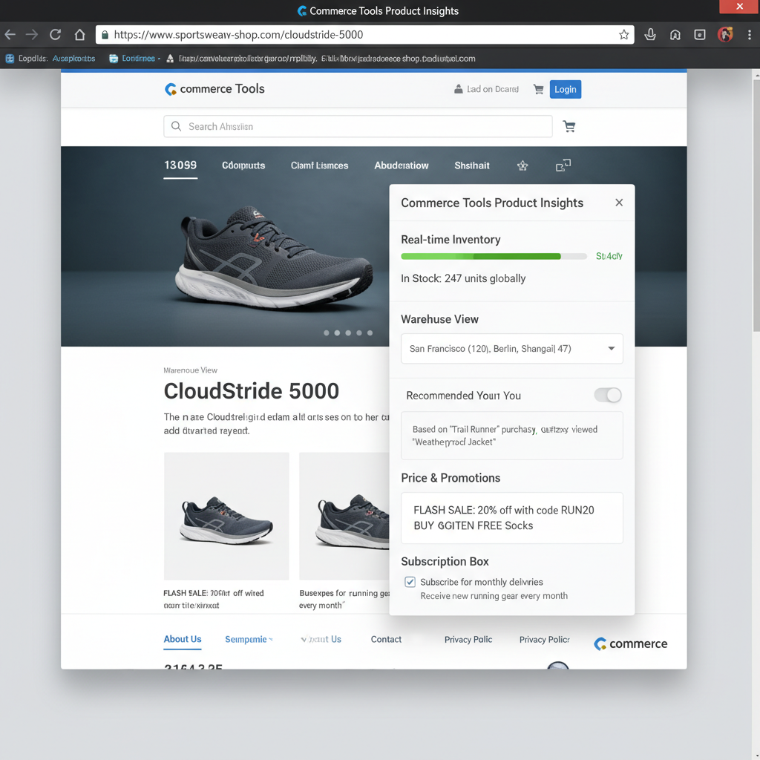Click the second shoe thumbnail
The image size is (760, 760).
point(344,516)
